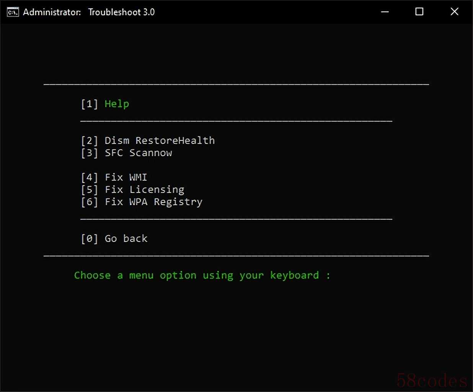Click the [1] bracket number beside Help

coord(90,104)
